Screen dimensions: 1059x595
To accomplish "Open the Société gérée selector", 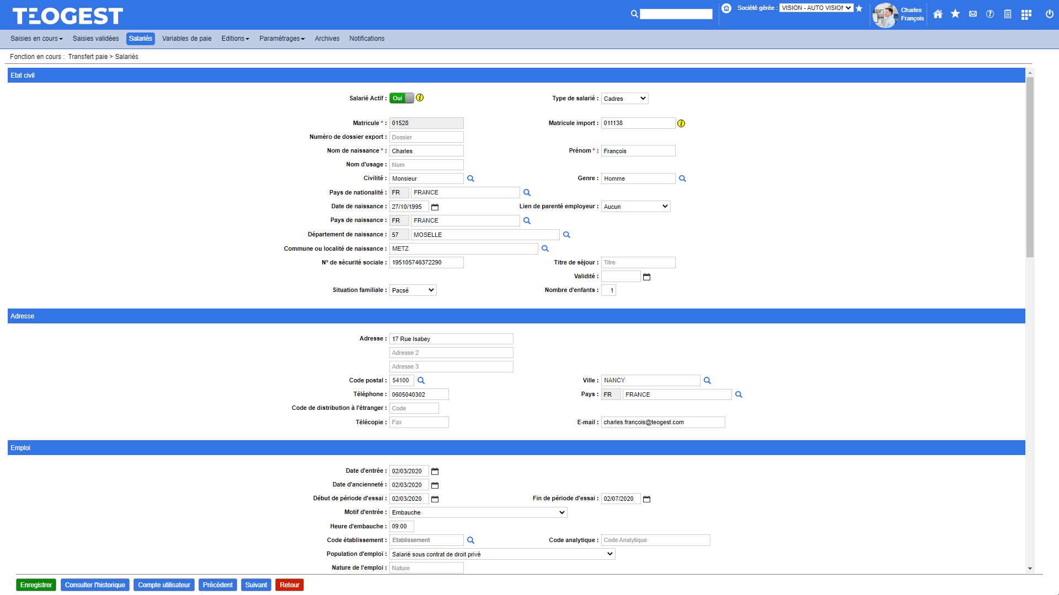I will click(816, 8).
